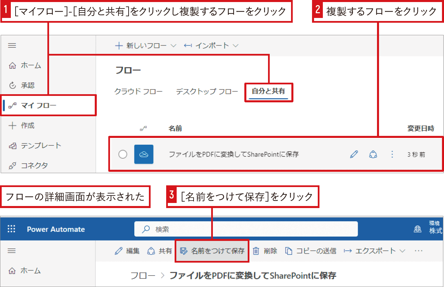
Task: Click the 3 秒前 modified time
Action: pos(416,155)
